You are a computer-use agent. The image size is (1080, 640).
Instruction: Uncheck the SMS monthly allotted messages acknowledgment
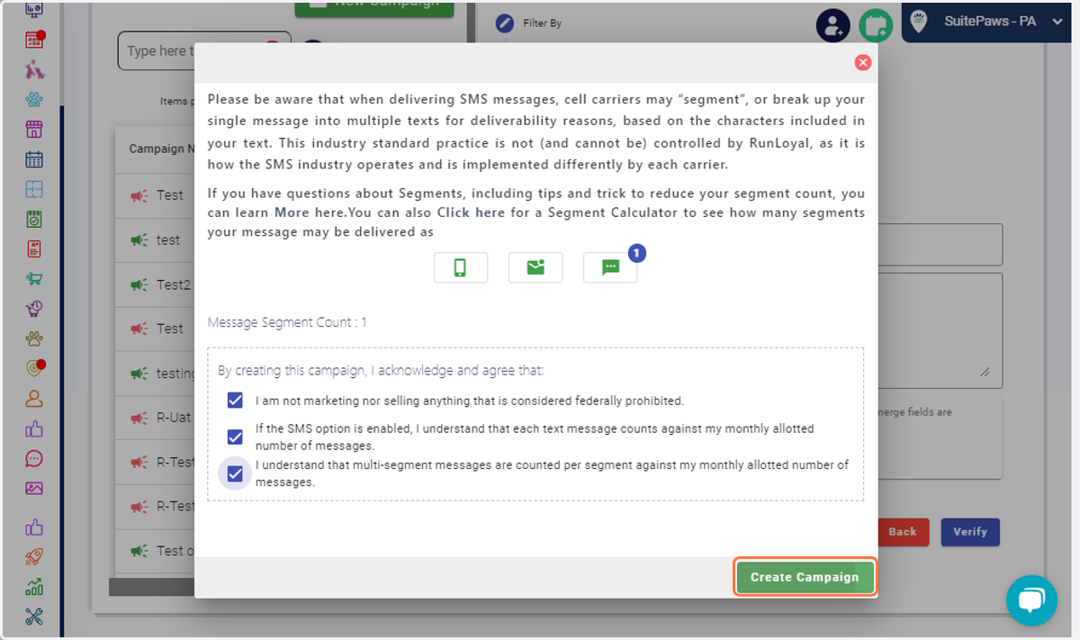pos(235,437)
